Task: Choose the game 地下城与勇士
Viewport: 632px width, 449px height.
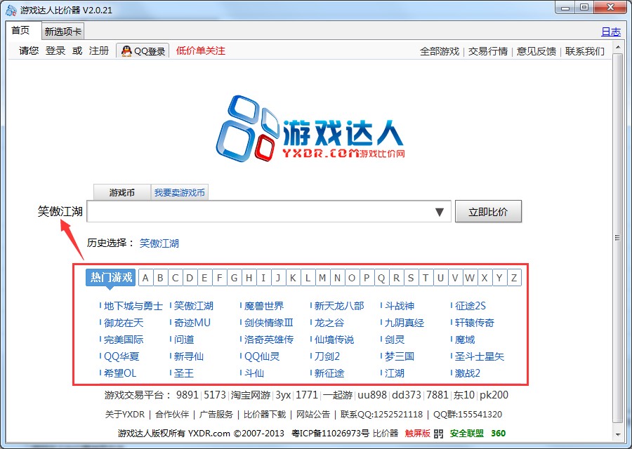Action: (x=133, y=306)
